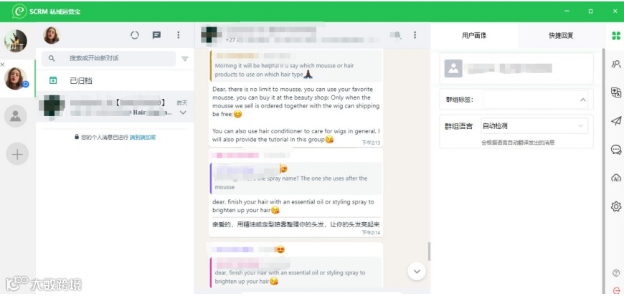Click the 端到端加密 link

point(143,138)
